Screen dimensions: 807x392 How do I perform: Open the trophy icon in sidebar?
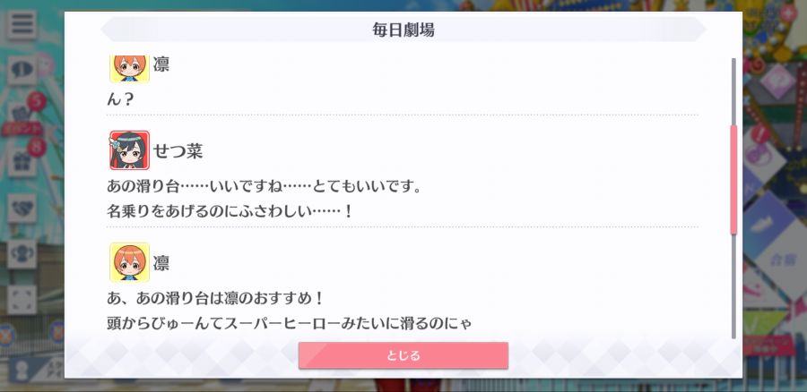[22, 254]
